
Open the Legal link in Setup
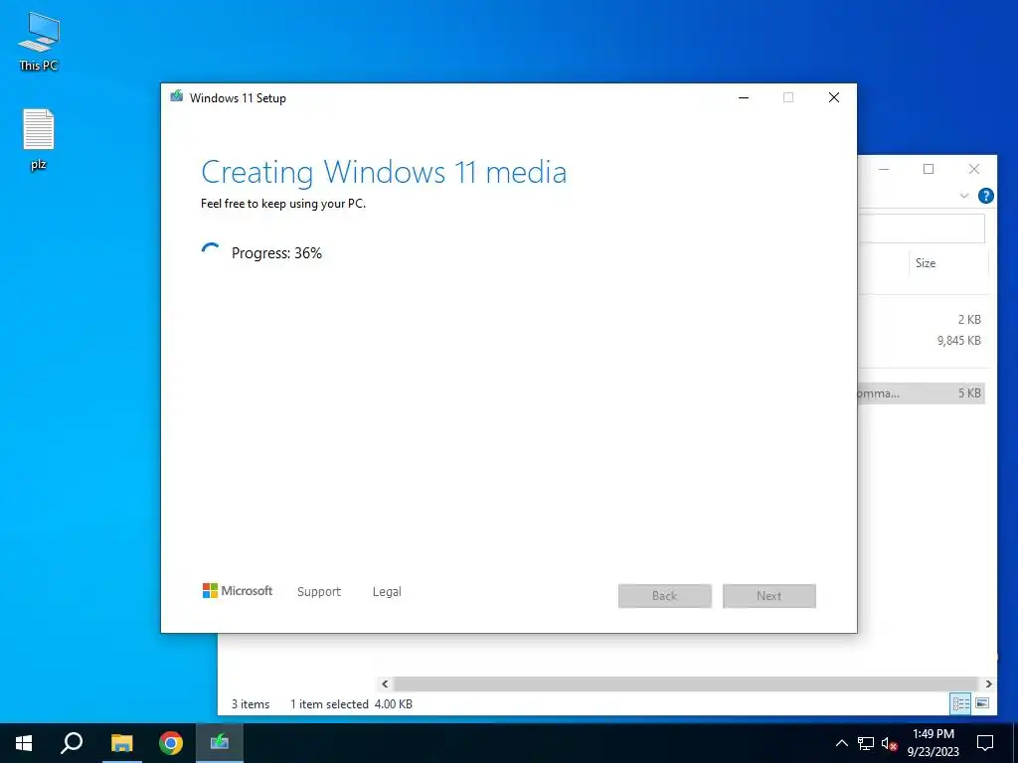tap(387, 592)
